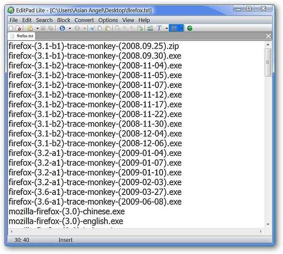Click the line with date 2008-11-30
This screenshot has width=283, height=254.
(x=95, y=124)
